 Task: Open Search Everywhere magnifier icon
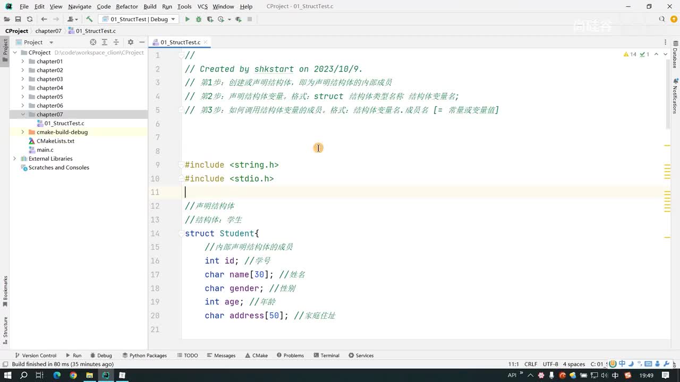click(x=662, y=19)
